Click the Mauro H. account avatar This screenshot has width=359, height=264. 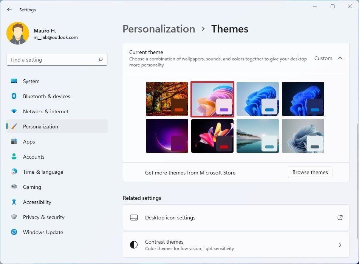(x=18, y=33)
